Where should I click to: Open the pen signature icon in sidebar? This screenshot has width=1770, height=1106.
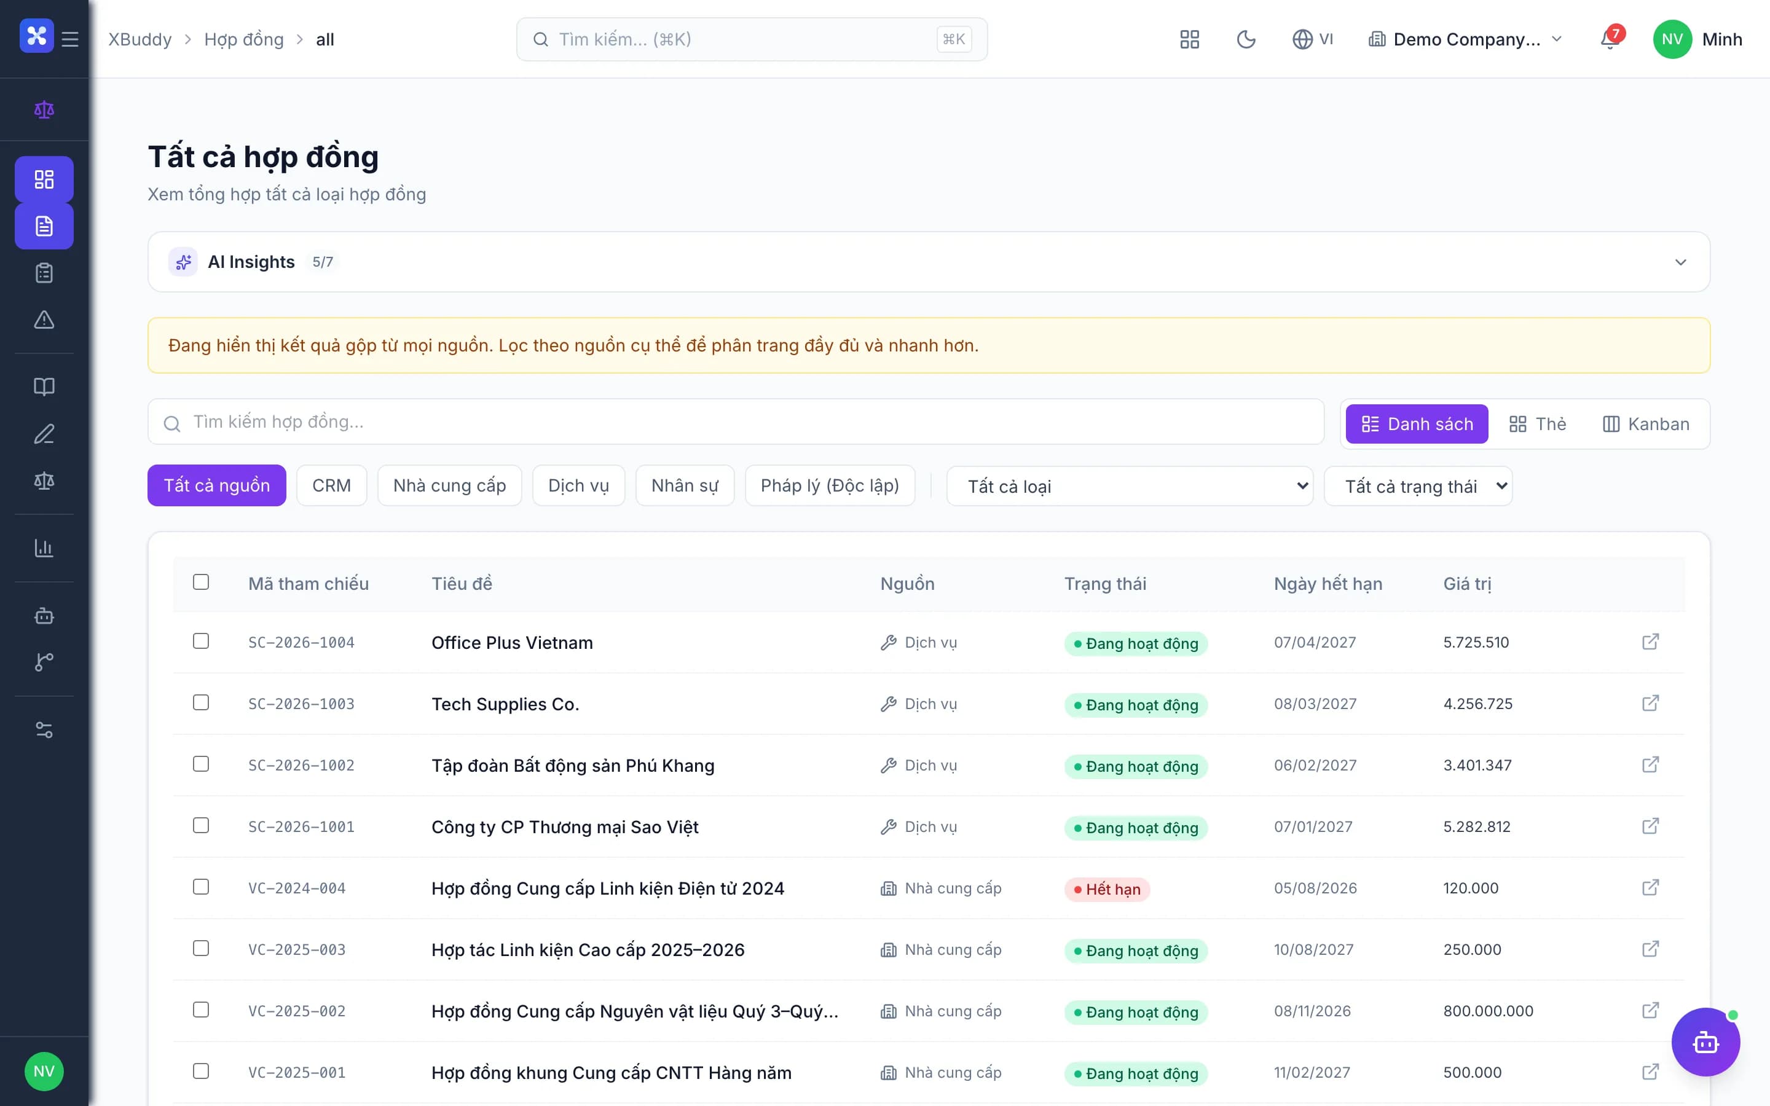(44, 434)
